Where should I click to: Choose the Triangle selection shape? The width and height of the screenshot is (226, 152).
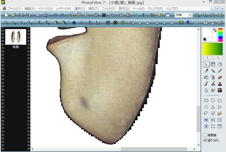(213, 107)
